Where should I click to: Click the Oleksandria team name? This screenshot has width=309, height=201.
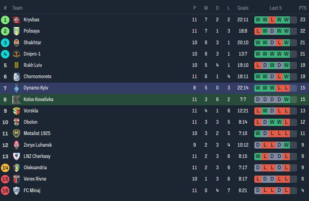tap(35, 168)
